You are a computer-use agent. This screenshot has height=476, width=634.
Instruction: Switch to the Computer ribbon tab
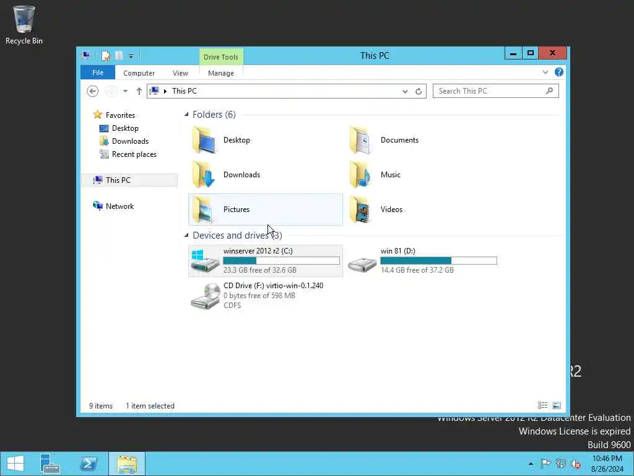(x=139, y=73)
